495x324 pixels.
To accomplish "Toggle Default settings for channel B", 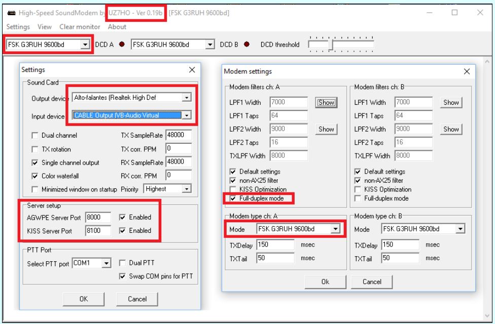I will coord(358,172).
